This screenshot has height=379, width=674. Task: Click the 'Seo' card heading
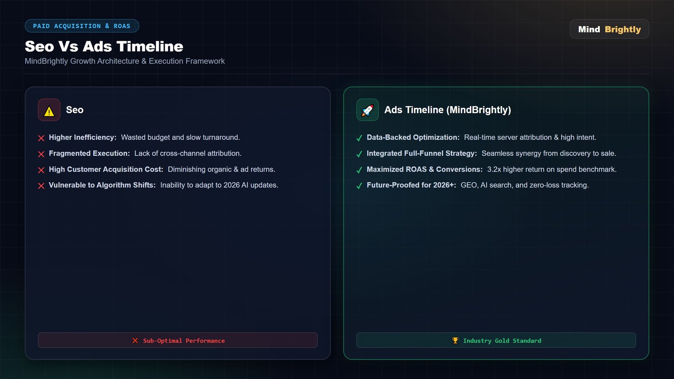point(75,110)
